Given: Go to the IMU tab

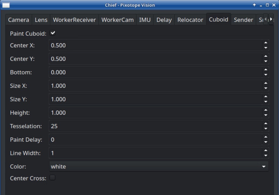Looking at the screenshot, I should (x=145, y=20).
